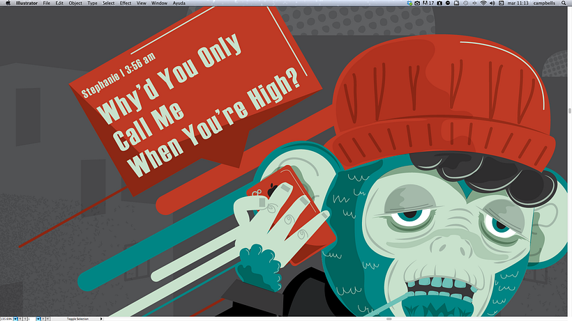
Task: Open the View menu
Action: pos(141,3)
